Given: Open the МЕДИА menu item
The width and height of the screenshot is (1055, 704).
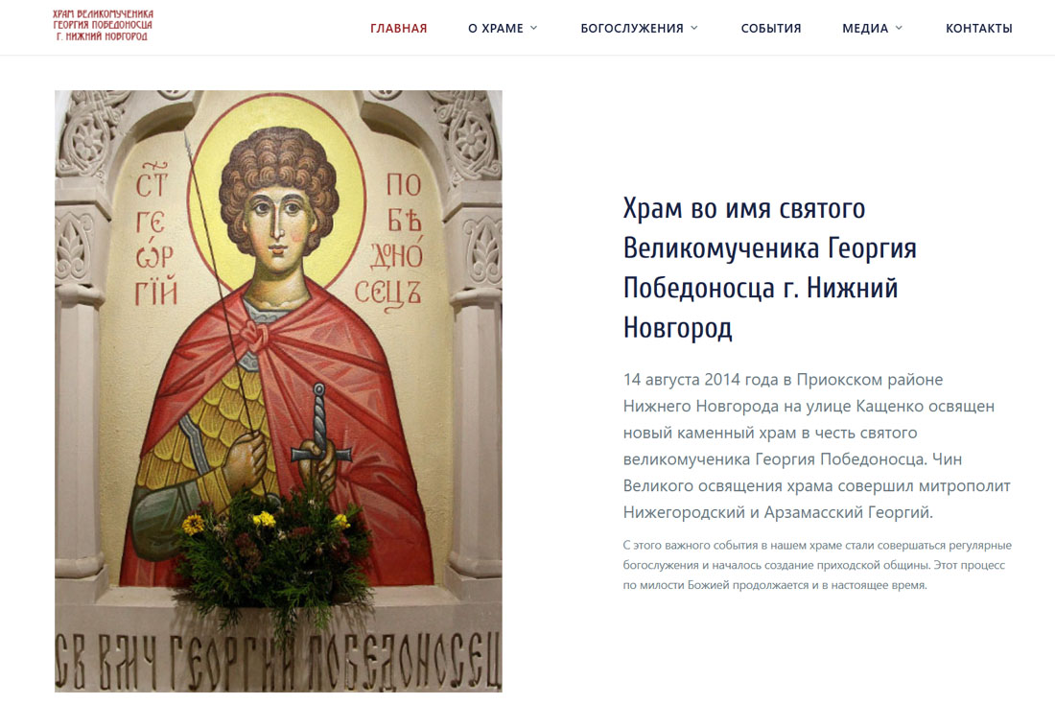Looking at the screenshot, I should coord(865,28).
